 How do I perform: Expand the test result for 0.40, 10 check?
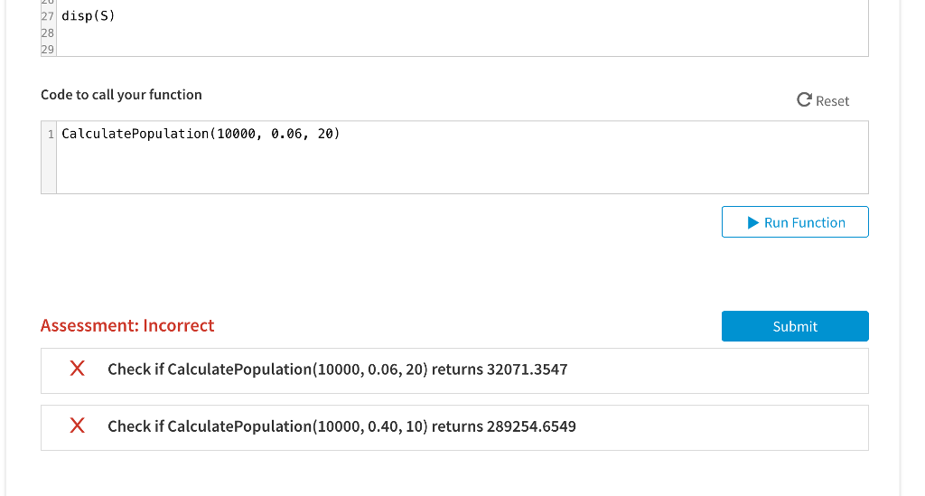click(x=454, y=427)
